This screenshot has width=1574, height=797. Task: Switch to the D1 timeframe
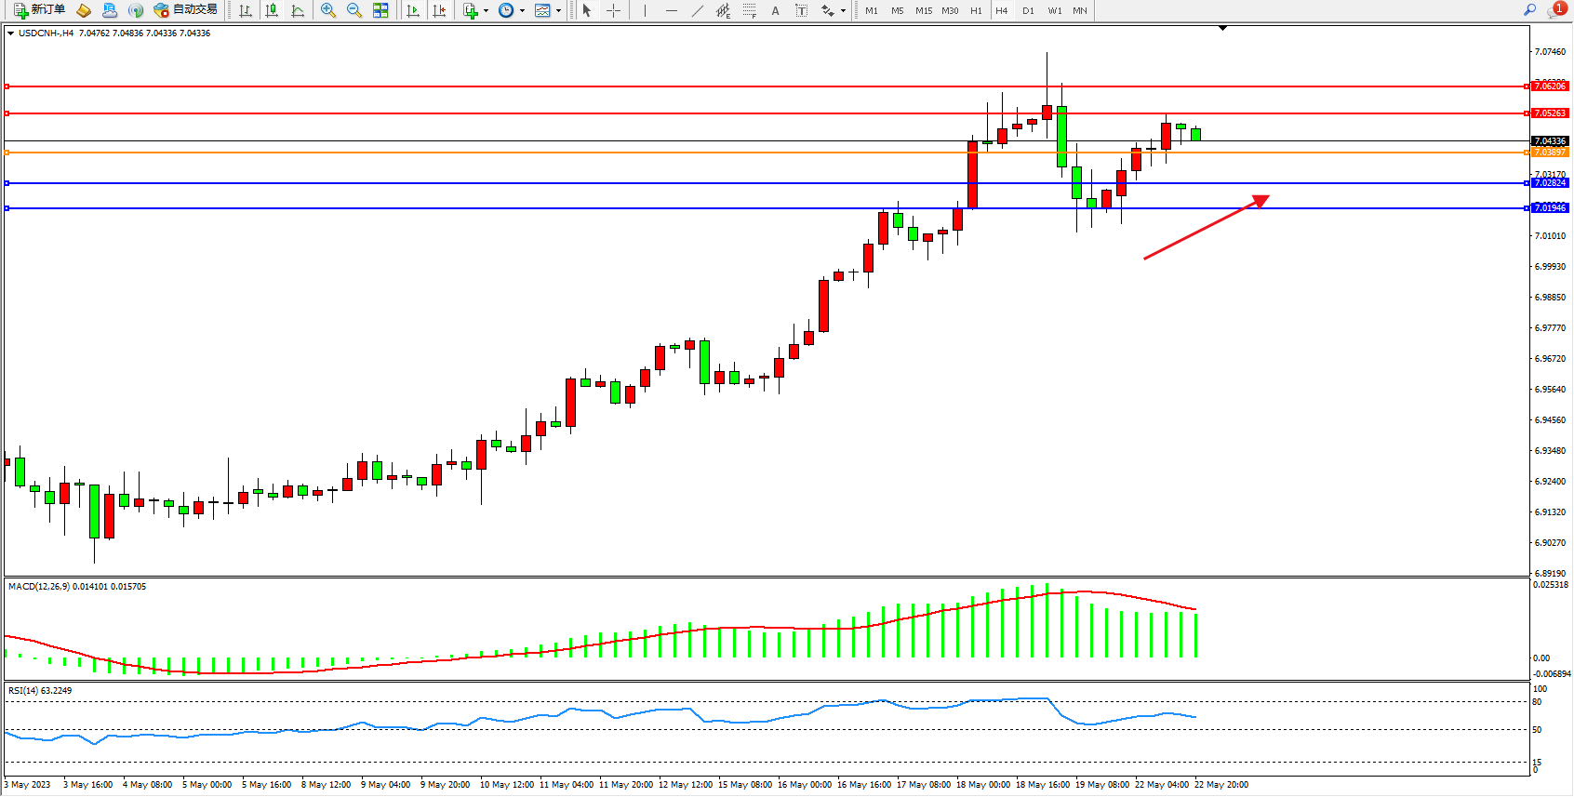click(1028, 10)
